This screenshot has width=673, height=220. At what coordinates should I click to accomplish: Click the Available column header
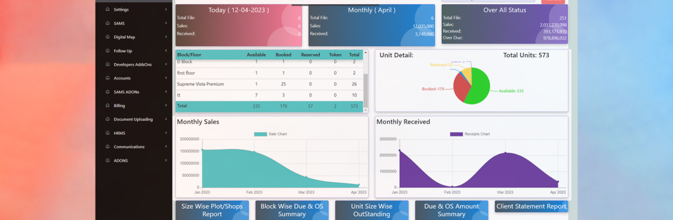[x=256, y=55]
